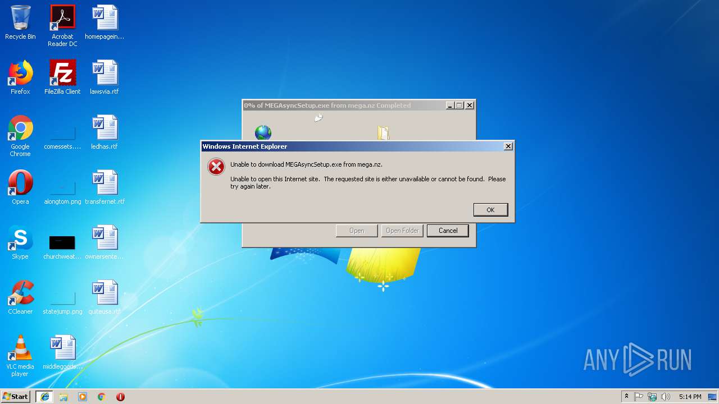Click the disabled Open Folder button
Viewport: 719px width, 404px height.
402,231
